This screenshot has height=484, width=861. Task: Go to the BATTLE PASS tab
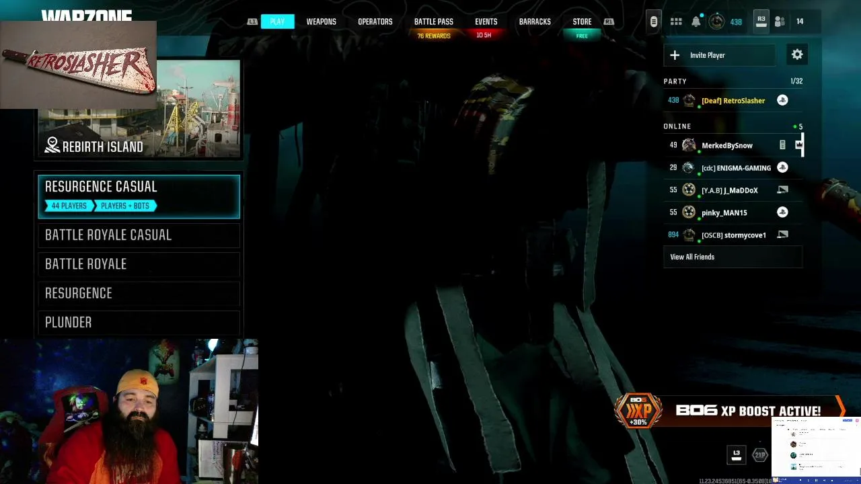[x=433, y=22]
